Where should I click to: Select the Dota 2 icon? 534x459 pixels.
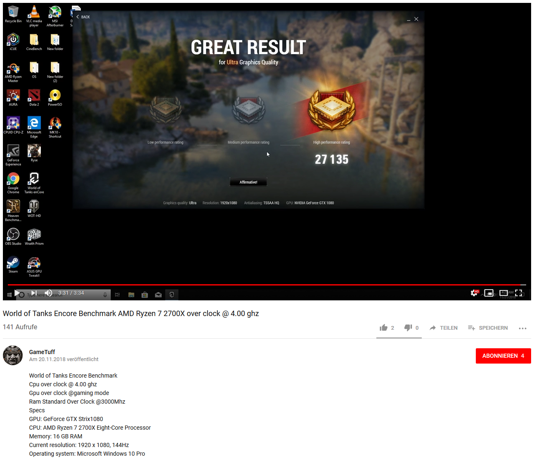tap(34, 98)
